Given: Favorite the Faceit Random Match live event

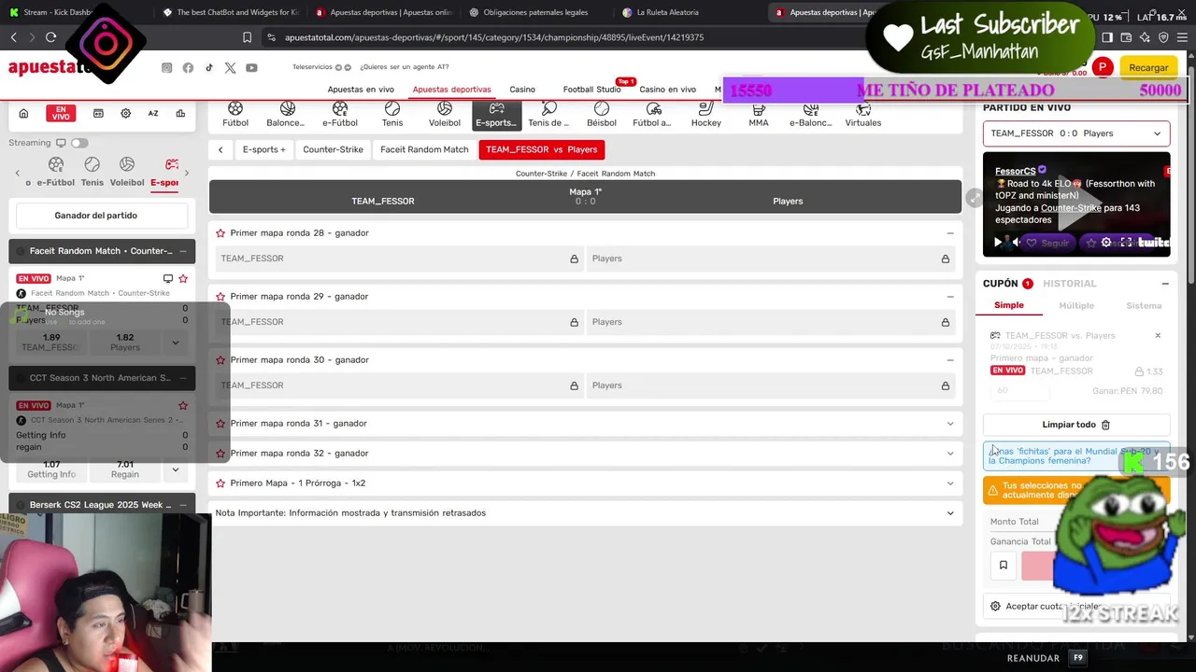Looking at the screenshot, I should pyautogui.click(x=183, y=278).
